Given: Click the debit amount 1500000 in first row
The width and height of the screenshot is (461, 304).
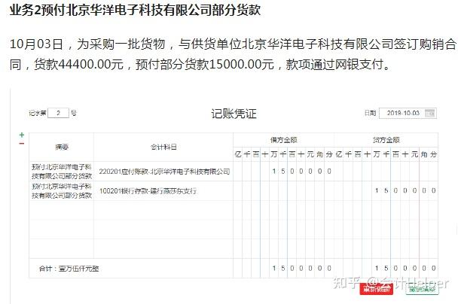Looking at the screenshot, I should [301, 172].
